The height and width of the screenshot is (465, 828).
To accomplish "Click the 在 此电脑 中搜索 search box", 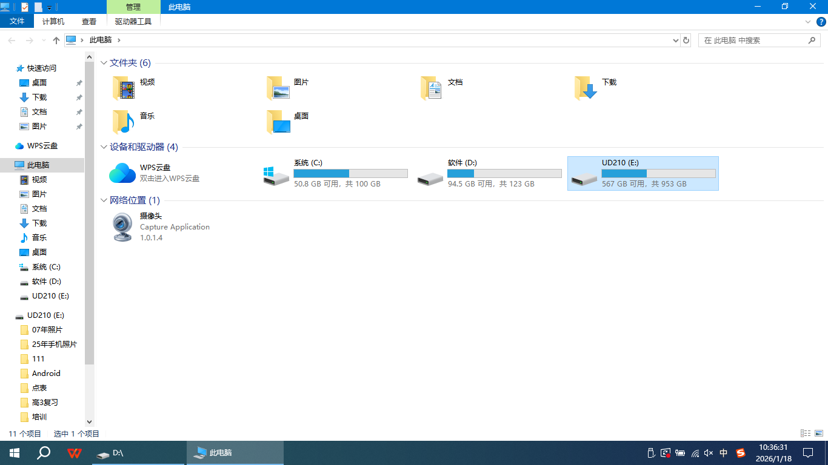I will pos(755,41).
